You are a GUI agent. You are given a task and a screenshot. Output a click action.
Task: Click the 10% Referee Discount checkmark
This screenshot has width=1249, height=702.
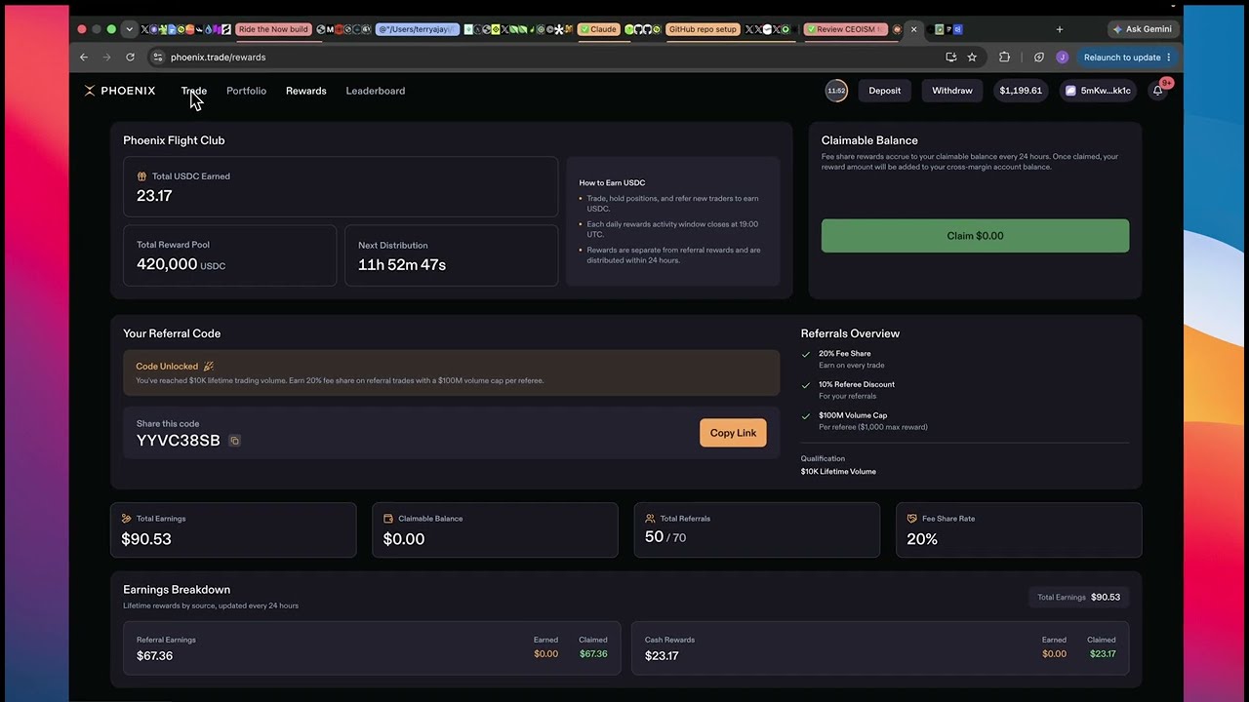806,385
